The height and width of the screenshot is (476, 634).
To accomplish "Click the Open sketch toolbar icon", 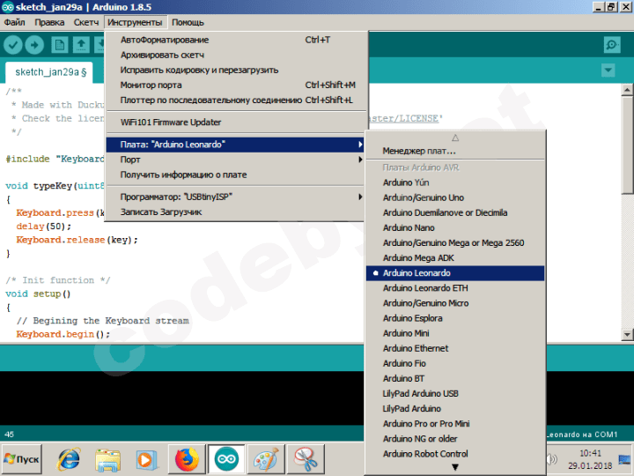I will (81, 45).
